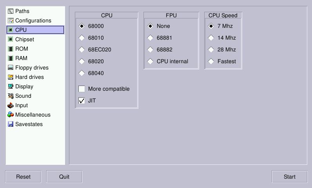Screen dimensions: 312x188
Task: Open the Miscellaneous section
Action: coord(33,115)
